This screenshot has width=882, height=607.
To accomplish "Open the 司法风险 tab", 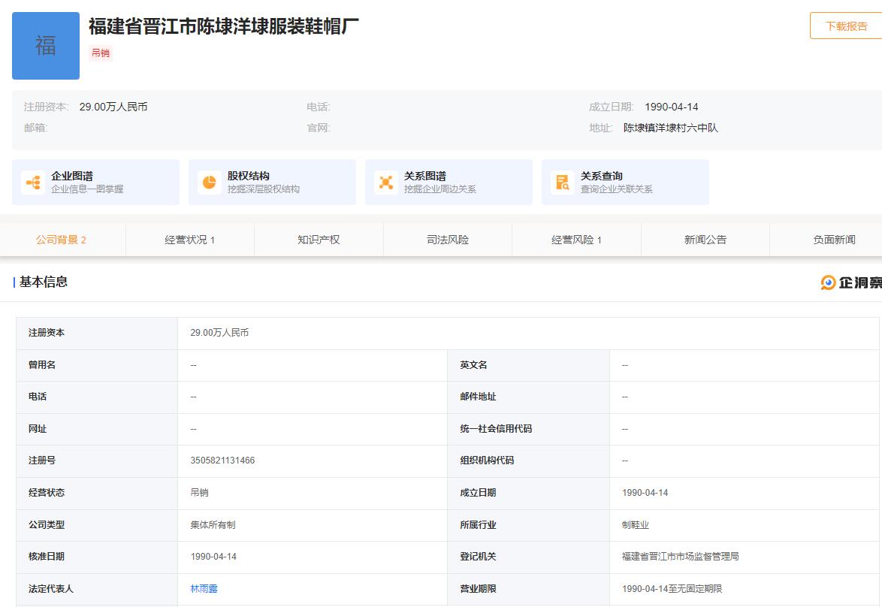I will click(447, 239).
